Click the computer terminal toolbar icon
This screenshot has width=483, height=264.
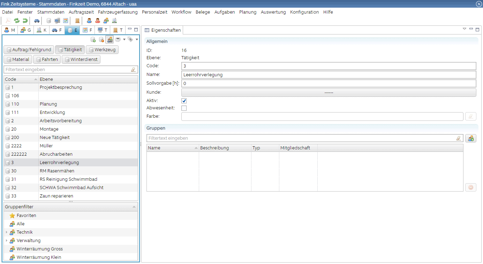[x=57, y=21]
